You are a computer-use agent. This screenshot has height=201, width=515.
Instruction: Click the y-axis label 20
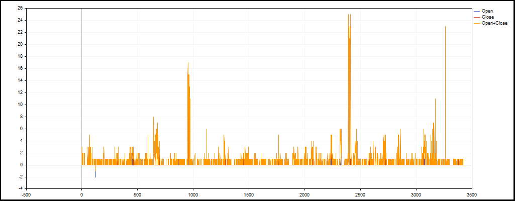21,44
